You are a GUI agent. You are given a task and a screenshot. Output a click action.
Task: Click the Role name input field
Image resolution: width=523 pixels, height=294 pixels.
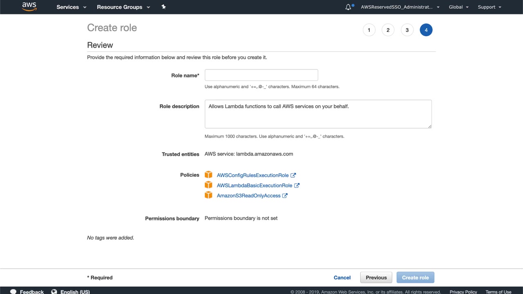point(261,75)
